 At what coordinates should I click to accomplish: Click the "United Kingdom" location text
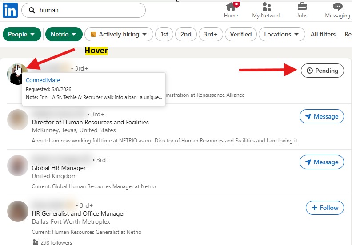click(54, 176)
